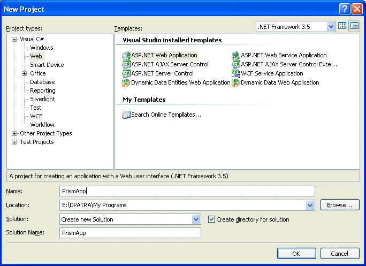366x266 pixels.
Task: Select ASP.NET Web Service Application icon
Action: point(236,56)
